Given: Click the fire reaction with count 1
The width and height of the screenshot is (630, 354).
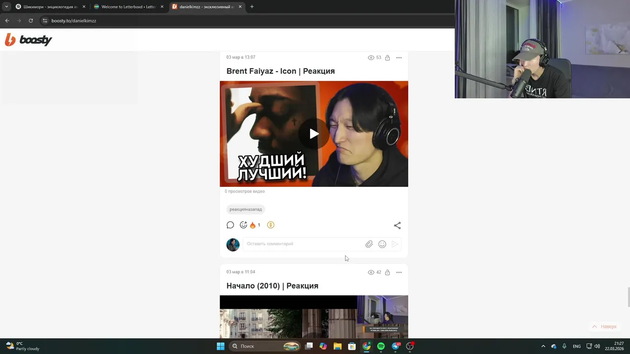Looking at the screenshot, I should [x=255, y=225].
